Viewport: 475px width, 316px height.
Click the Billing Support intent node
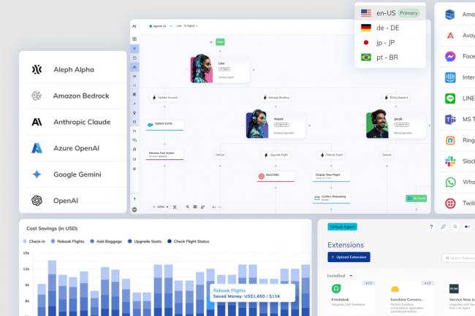[x=396, y=98]
